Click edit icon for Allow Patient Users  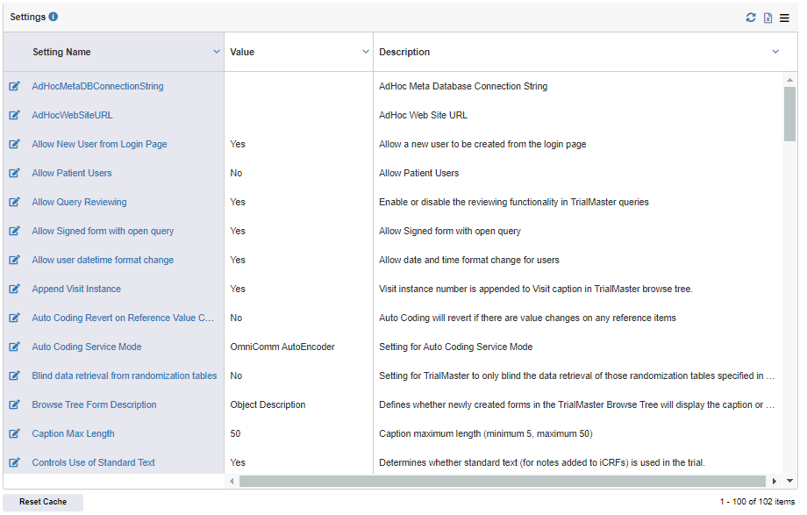[14, 173]
